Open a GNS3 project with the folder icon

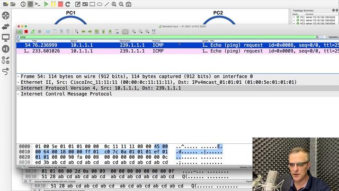(6, 4)
